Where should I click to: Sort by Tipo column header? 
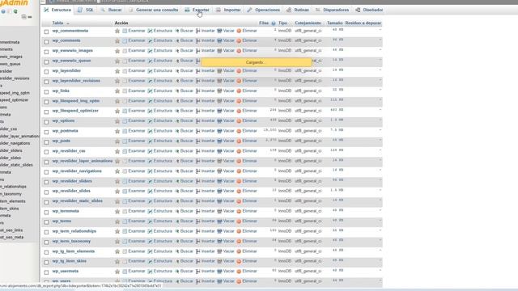[282, 23]
